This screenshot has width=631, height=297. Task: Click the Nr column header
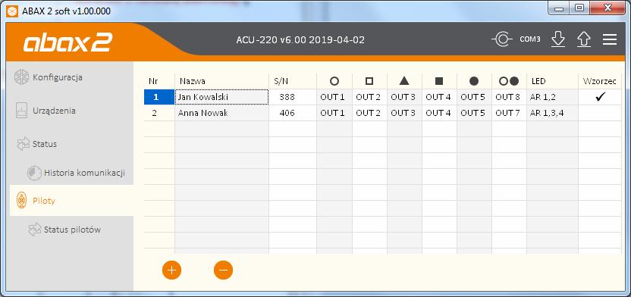tap(153, 81)
